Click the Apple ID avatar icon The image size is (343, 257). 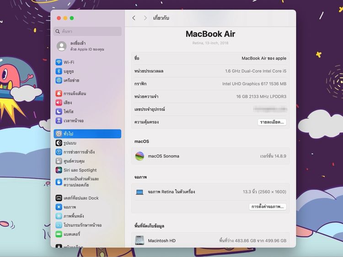[61, 46]
